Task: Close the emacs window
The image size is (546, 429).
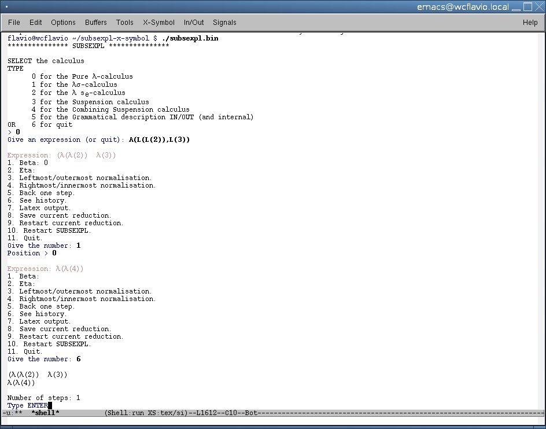Action: coord(538,7)
